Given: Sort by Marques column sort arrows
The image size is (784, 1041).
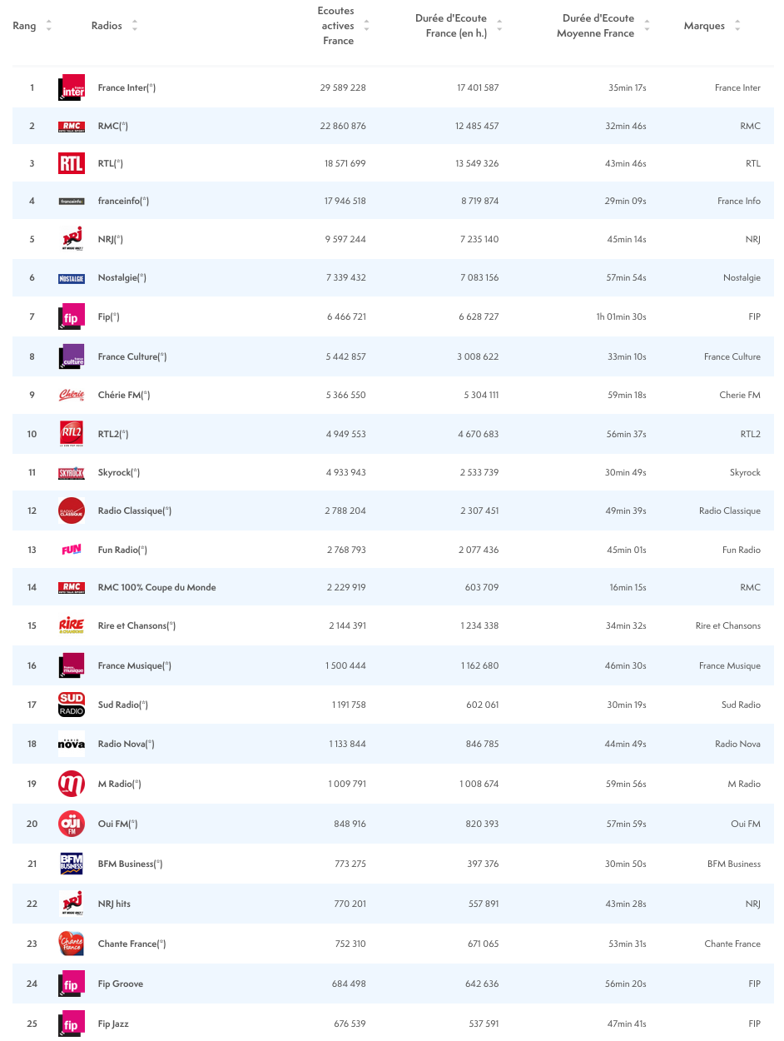Looking at the screenshot, I should tap(737, 26).
